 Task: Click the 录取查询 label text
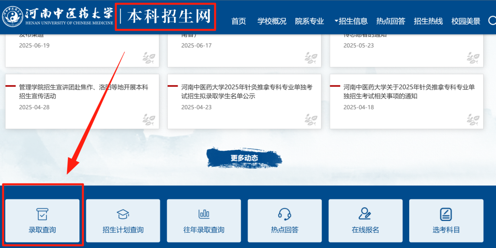pyautogui.click(x=42, y=230)
